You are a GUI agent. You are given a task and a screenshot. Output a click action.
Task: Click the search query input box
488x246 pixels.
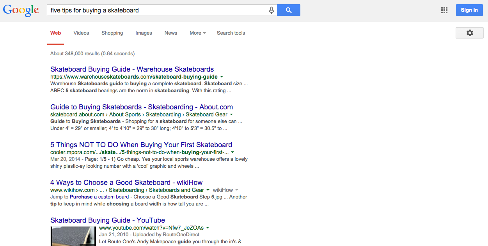point(158,11)
